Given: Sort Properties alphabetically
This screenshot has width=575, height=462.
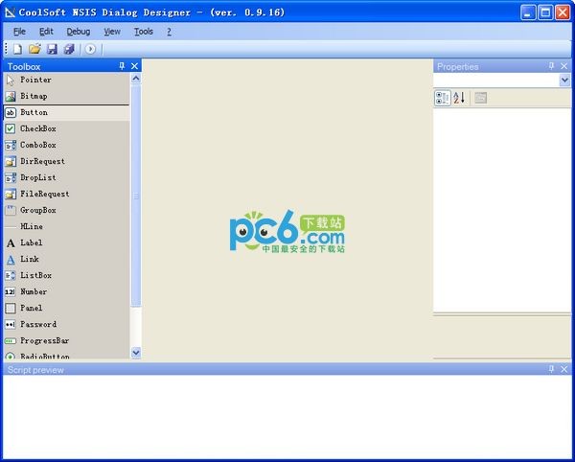Looking at the screenshot, I should tap(459, 98).
